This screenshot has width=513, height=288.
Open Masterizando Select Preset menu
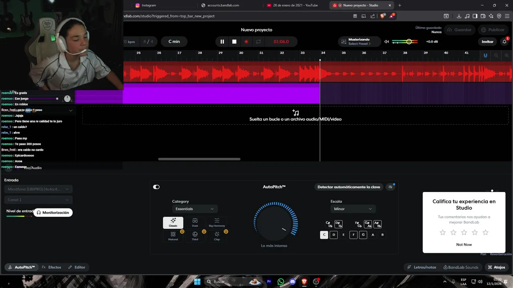pyautogui.click(x=360, y=42)
